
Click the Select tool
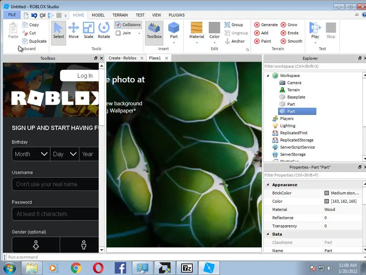pyautogui.click(x=58, y=33)
